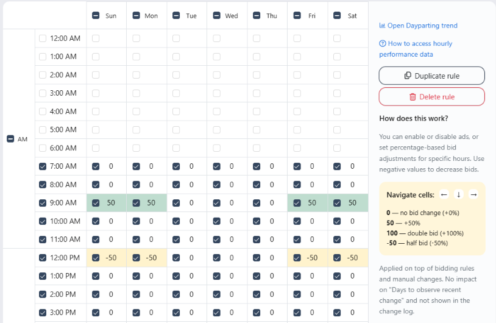
Task: Toggle the Sat column header checkbox
Action: click(337, 15)
